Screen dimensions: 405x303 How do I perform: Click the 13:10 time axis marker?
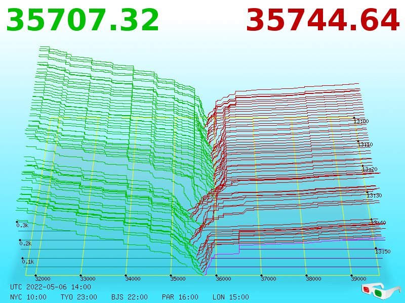point(365,144)
